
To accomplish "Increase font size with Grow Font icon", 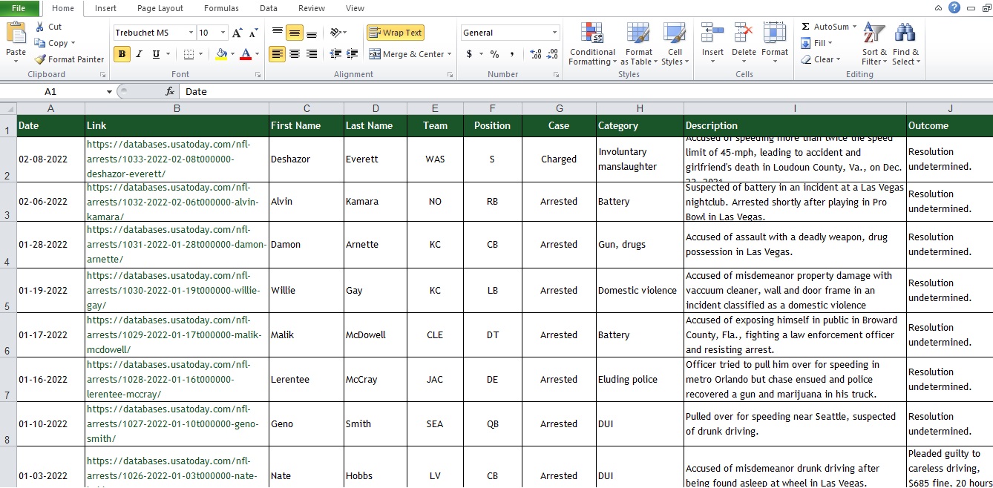I will click(237, 33).
